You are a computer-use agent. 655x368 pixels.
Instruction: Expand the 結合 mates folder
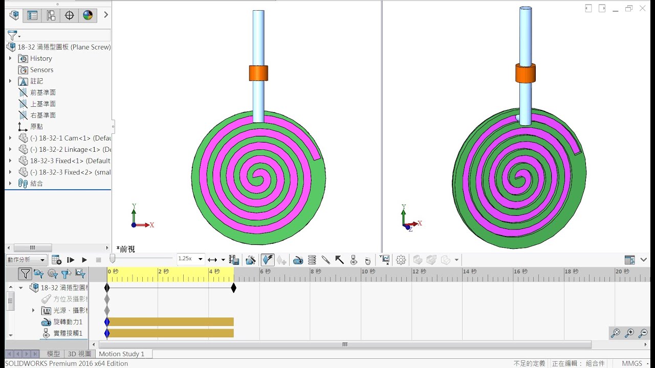coord(10,183)
